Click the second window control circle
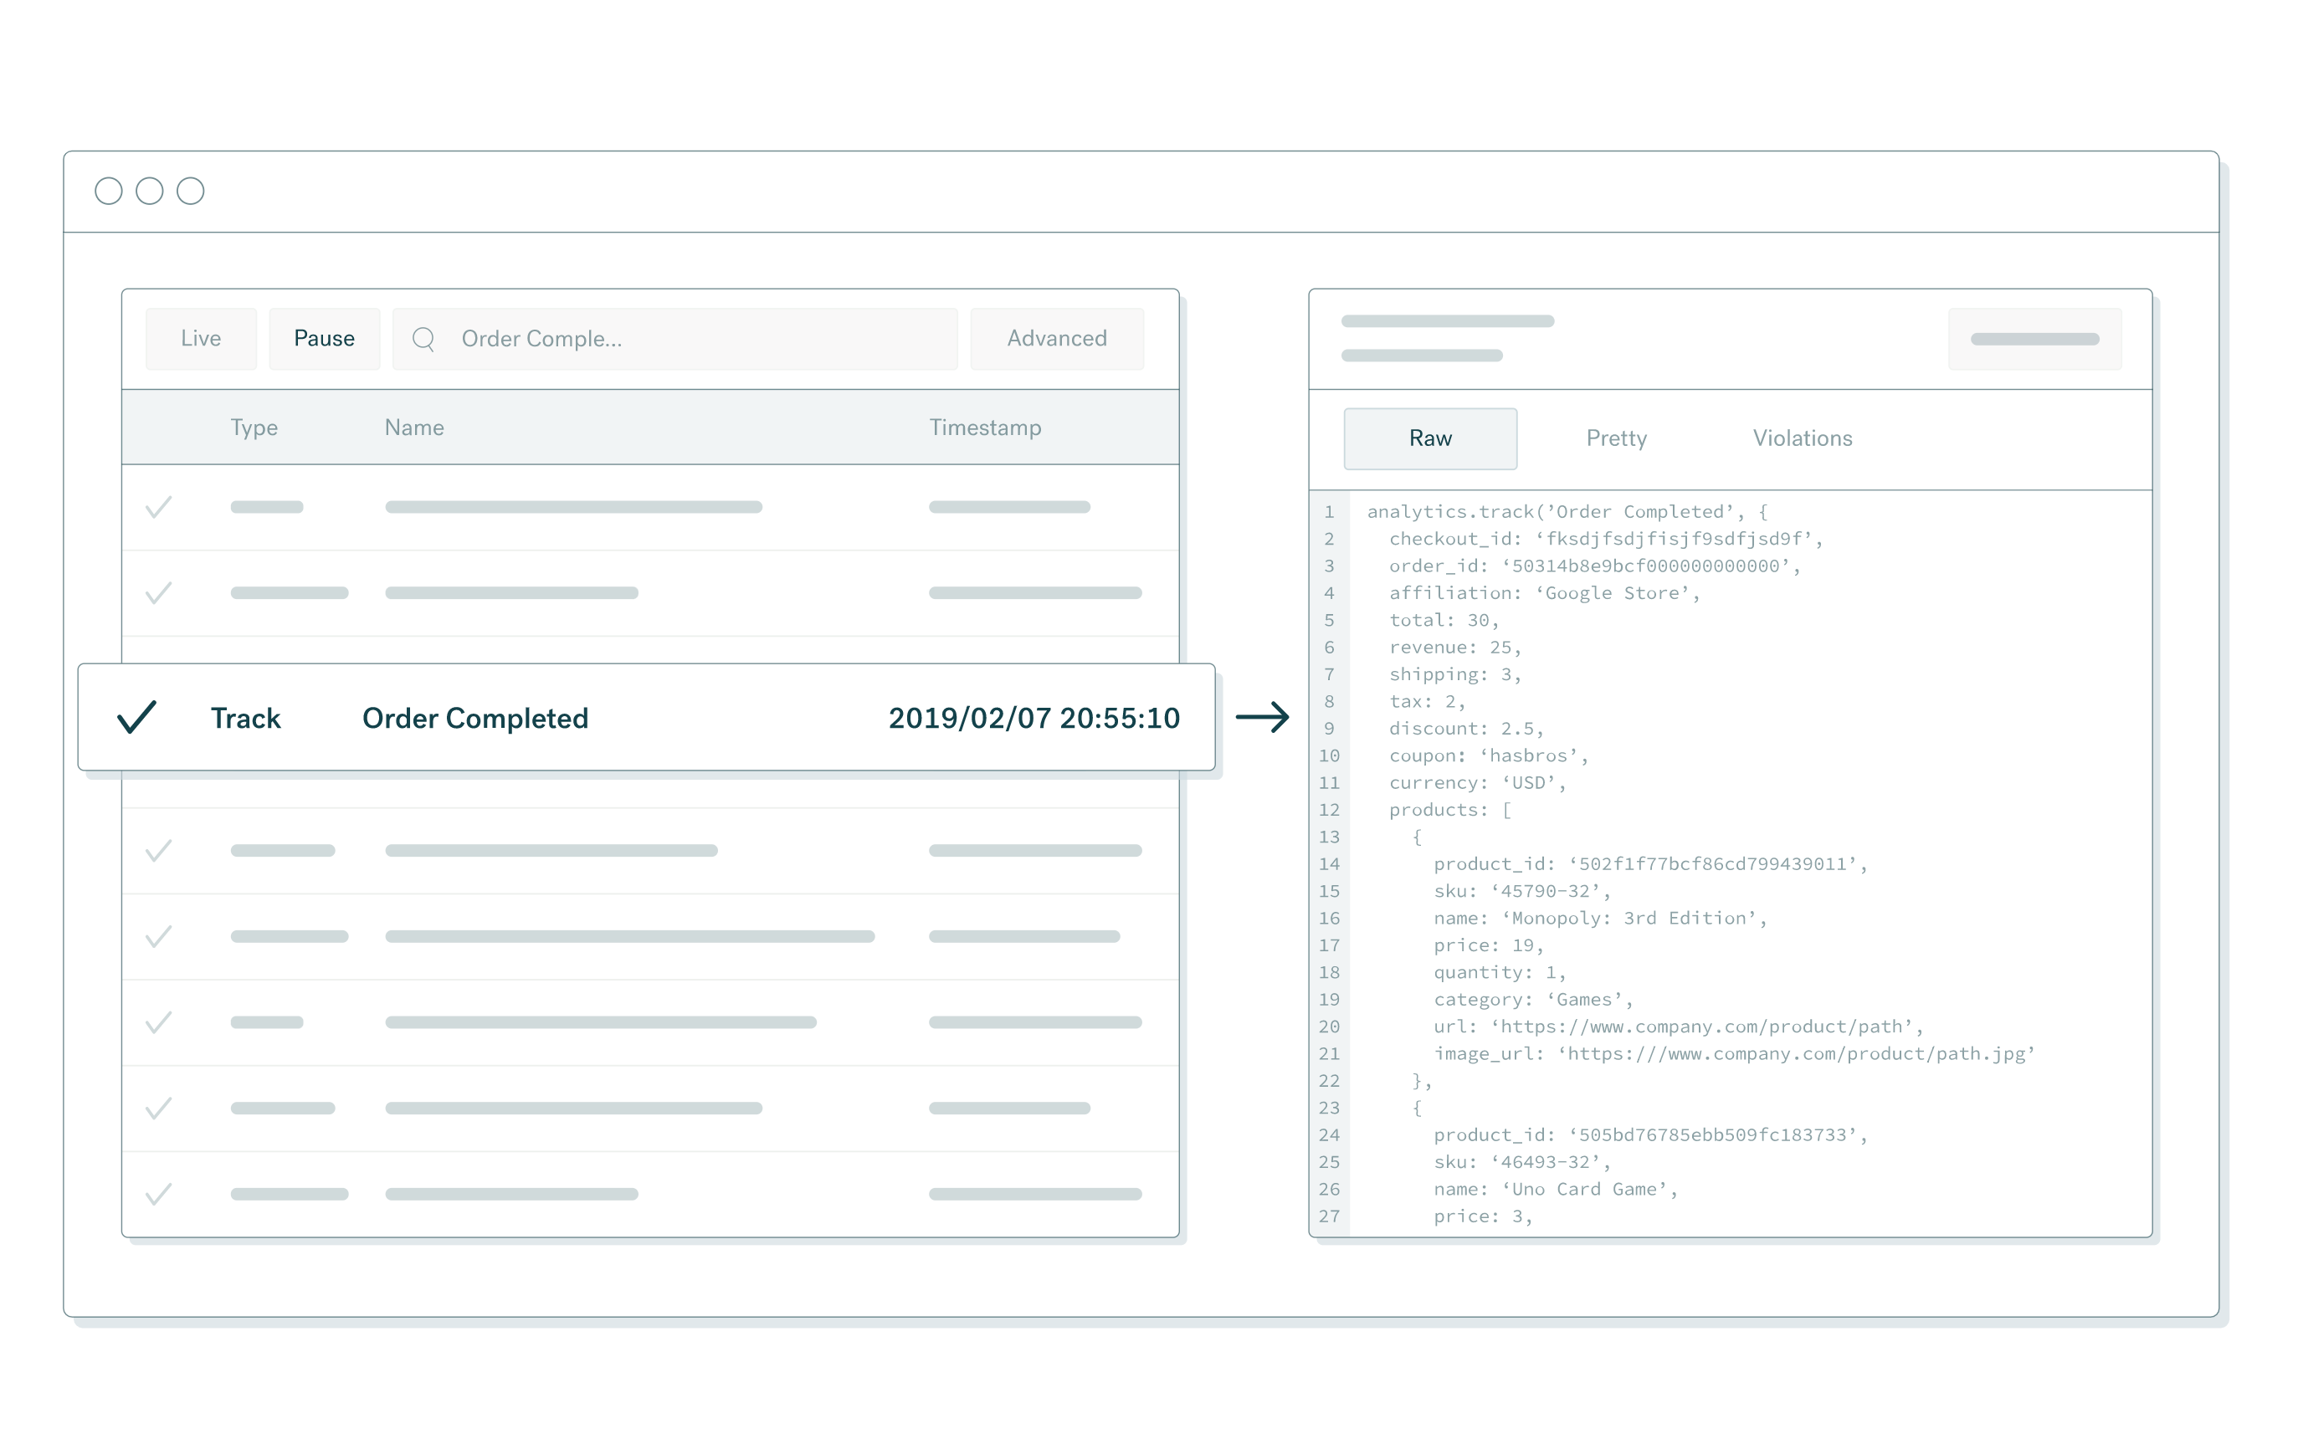Image resolution: width=2303 pixels, height=1444 pixels. tap(150, 191)
